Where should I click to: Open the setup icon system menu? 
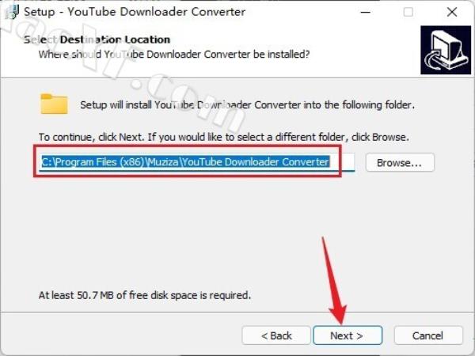(x=12, y=12)
